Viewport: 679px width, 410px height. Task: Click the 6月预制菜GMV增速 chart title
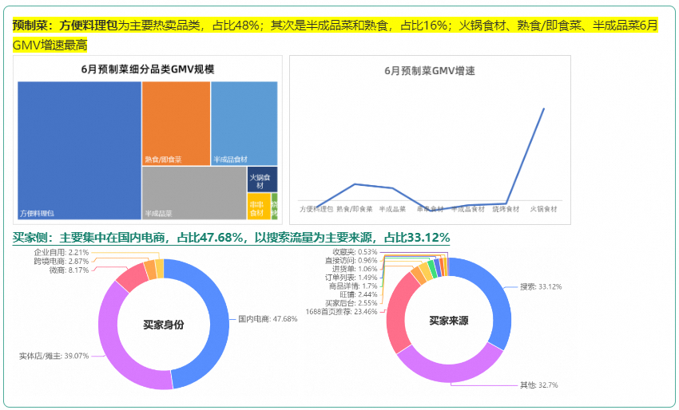point(430,71)
